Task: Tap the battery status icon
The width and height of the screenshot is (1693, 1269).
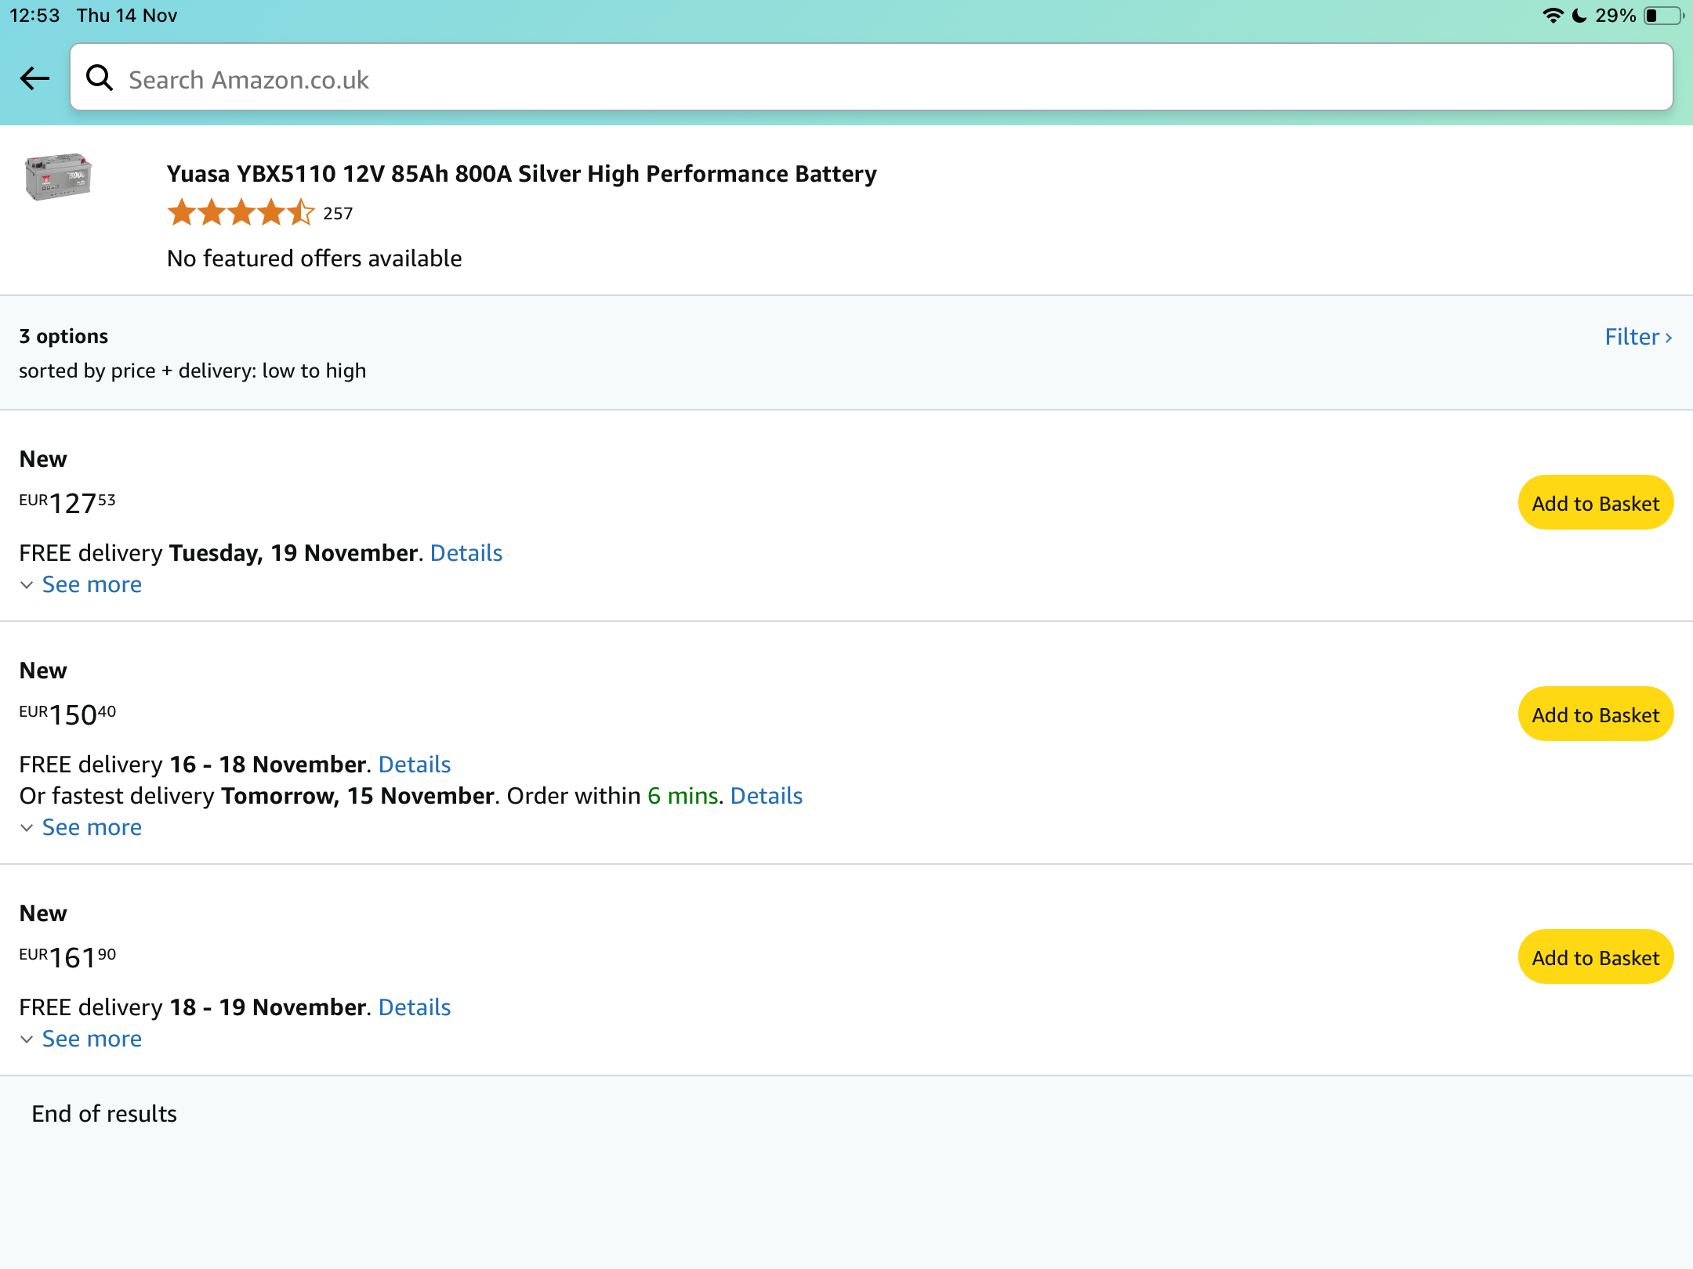Action: coord(1664,16)
